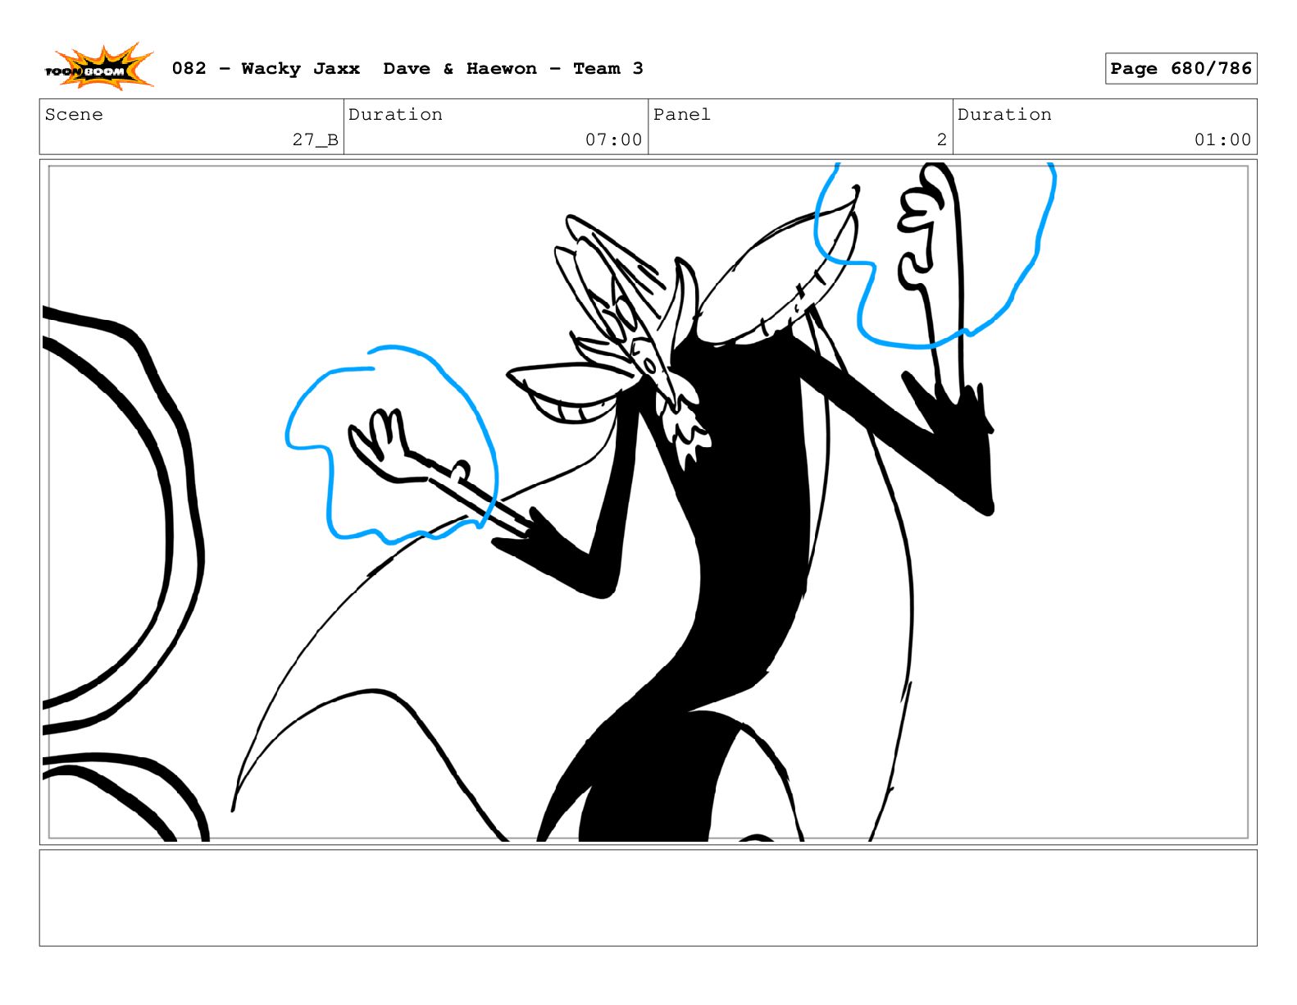Click the empty notes box below panel
This screenshot has width=1297, height=1005.
pyautogui.click(x=648, y=898)
